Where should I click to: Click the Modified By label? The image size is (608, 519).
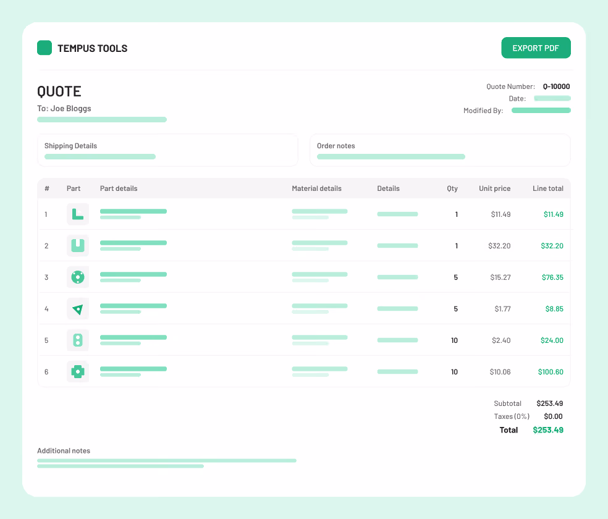(483, 111)
